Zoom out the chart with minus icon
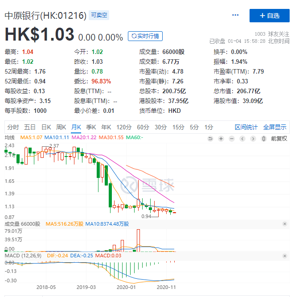295x297 pixels. pos(232,139)
